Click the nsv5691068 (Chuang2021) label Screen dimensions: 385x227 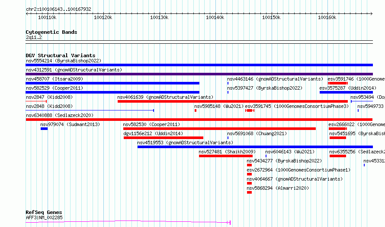point(257,133)
